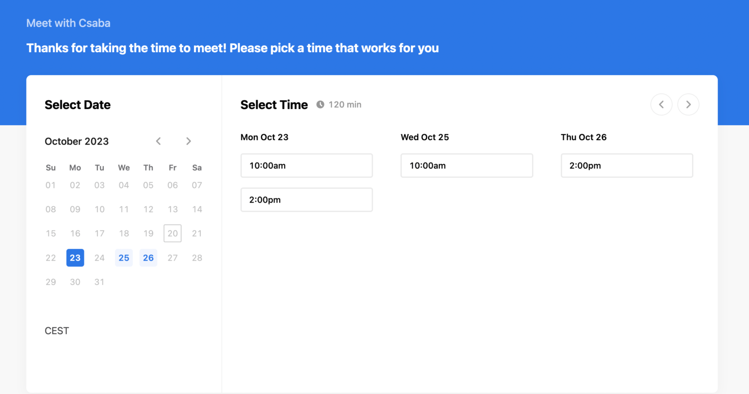Click the circular left arrow navigation icon
This screenshot has width=749, height=394.
click(661, 104)
